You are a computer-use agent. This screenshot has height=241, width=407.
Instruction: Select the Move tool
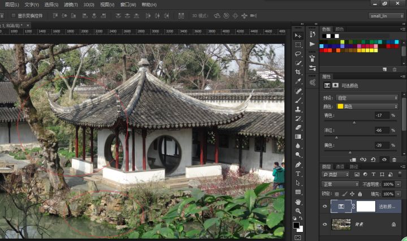click(x=298, y=36)
